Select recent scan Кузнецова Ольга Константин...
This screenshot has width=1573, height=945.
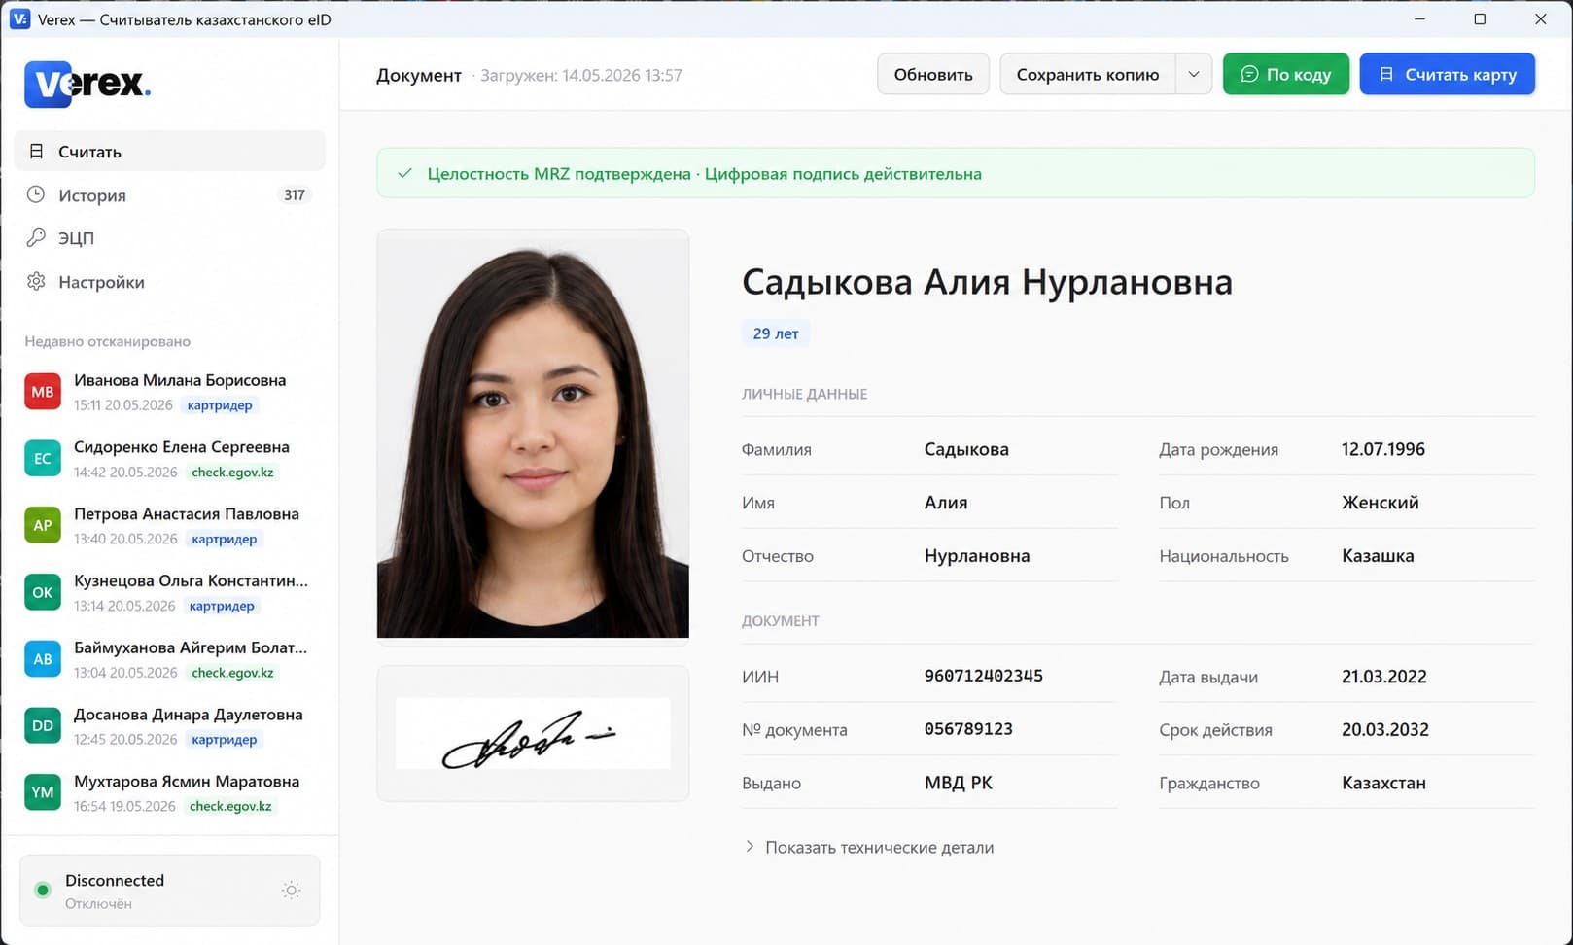pos(169,592)
